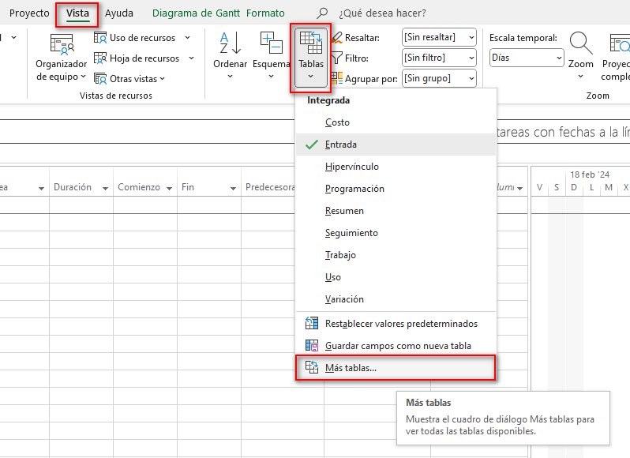Screen dimensions: 630x458
Task: Open the Esquema outline tool
Action: pos(272,47)
